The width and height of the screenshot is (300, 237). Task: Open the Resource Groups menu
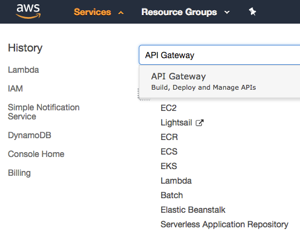coord(179,12)
